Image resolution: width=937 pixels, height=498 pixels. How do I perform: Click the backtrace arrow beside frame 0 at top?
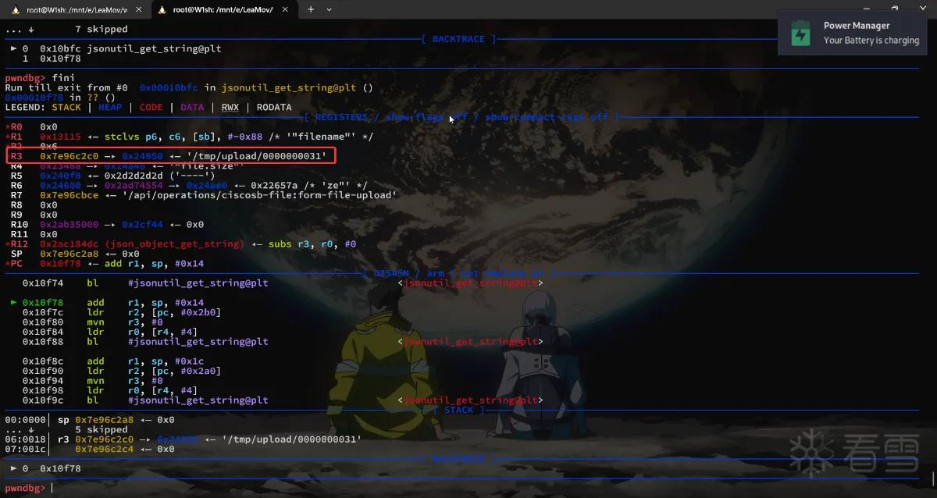point(14,48)
